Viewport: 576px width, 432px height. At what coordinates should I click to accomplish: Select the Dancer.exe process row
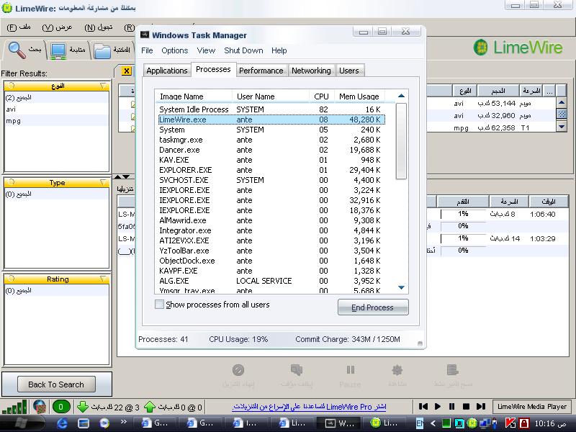click(271, 150)
